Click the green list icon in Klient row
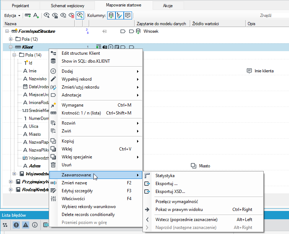This screenshot has height=234, width=289. pyautogui.click(x=98, y=47)
